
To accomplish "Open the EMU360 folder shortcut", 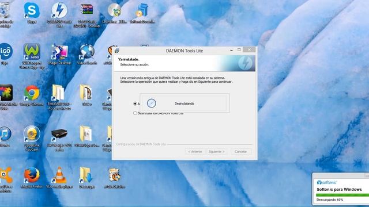I will click(58, 93).
